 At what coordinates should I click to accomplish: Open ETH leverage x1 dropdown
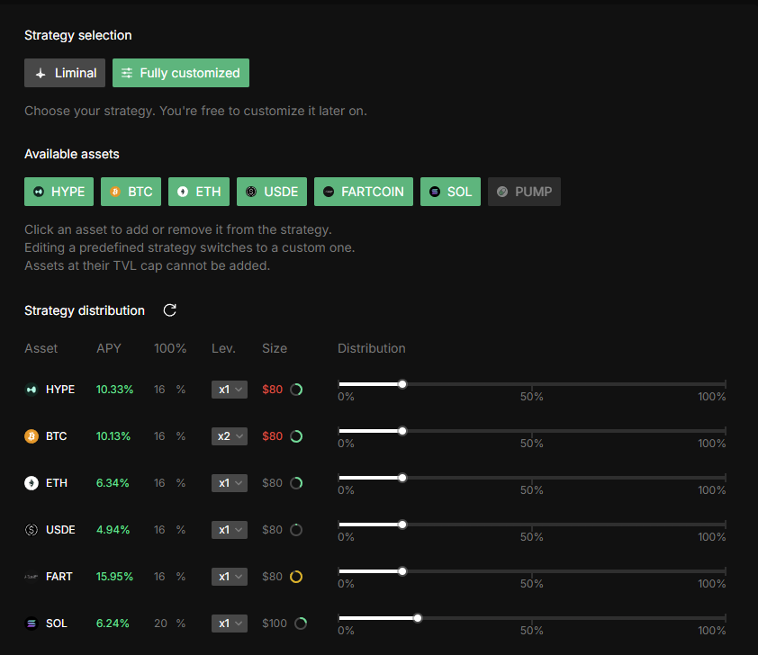pos(230,483)
